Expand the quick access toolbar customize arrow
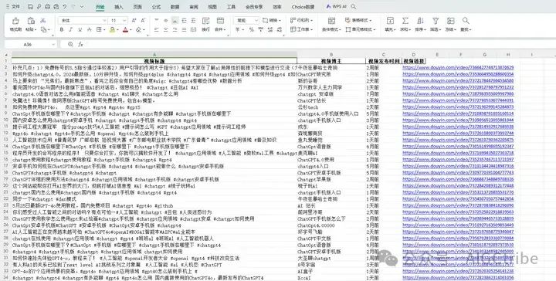 (82, 7)
